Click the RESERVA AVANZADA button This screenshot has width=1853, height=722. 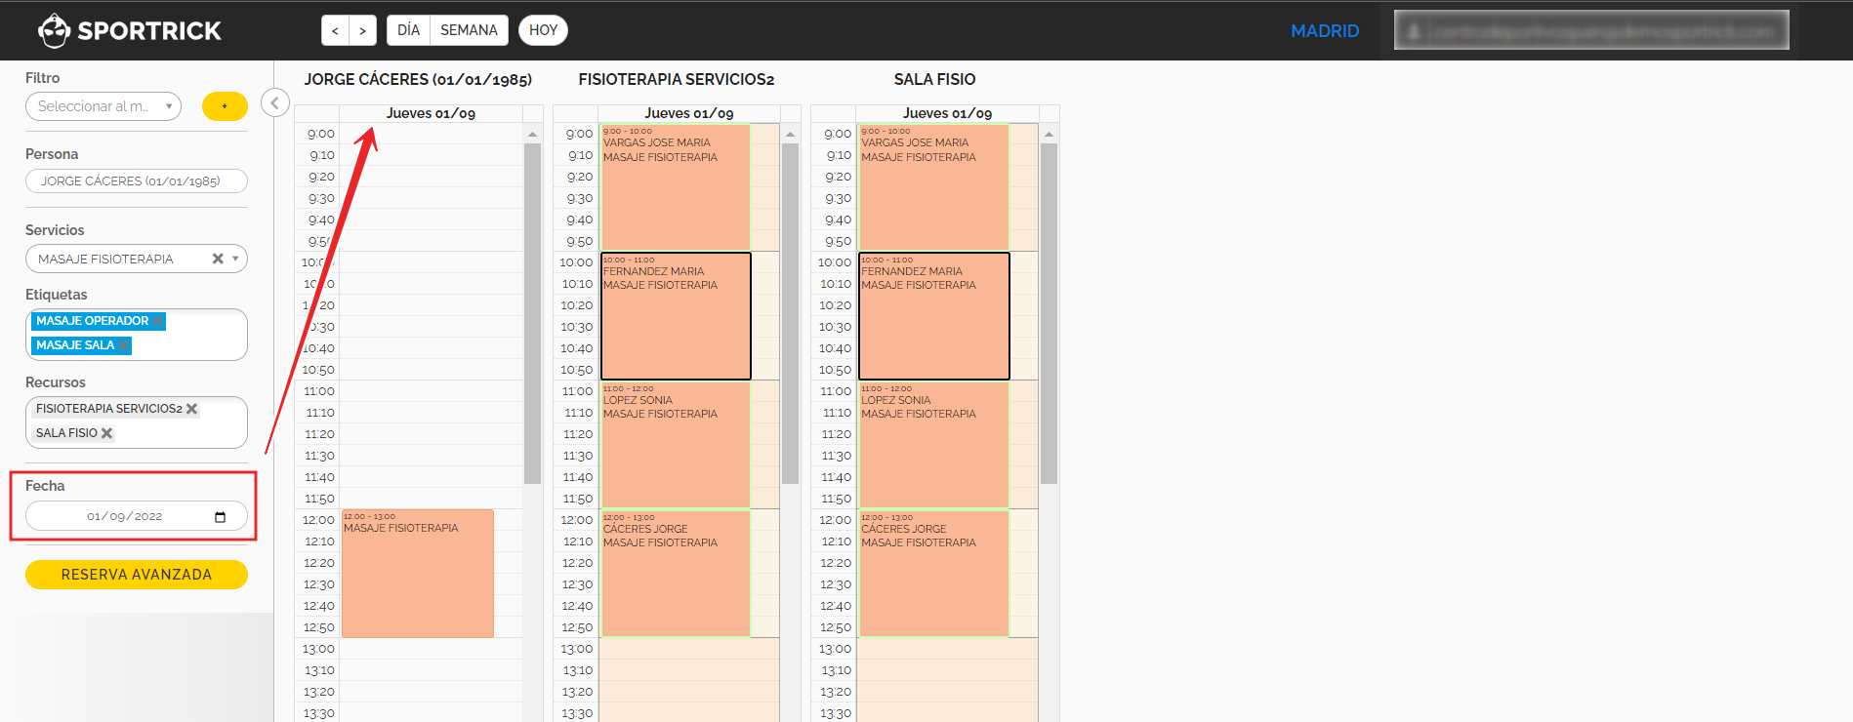(x=137, y=575)
